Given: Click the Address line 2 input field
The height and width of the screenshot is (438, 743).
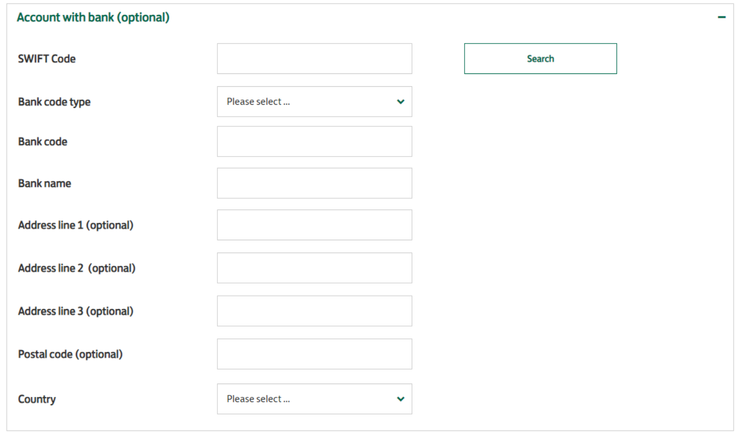Looking at the screenshot, I should point(314,268).
